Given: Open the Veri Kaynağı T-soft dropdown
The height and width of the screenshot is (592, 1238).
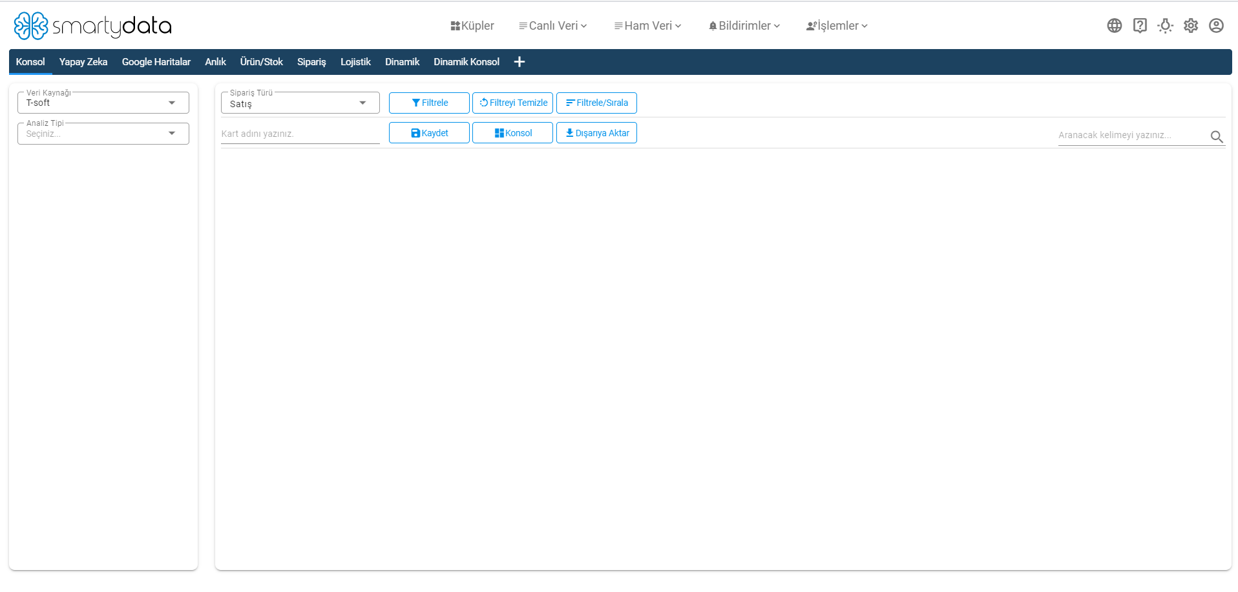Looking at the screenshot, I should 103,103.
